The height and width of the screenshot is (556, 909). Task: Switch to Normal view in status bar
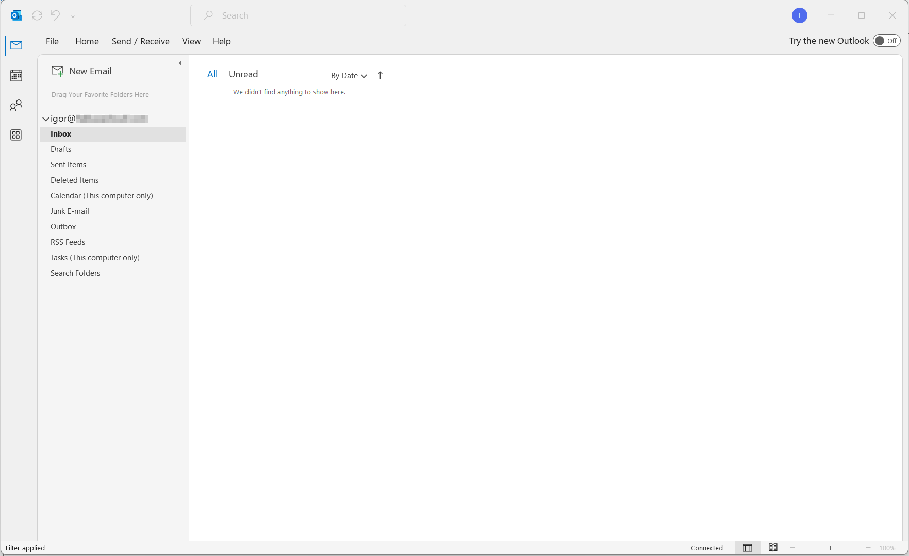pos(747,548)
